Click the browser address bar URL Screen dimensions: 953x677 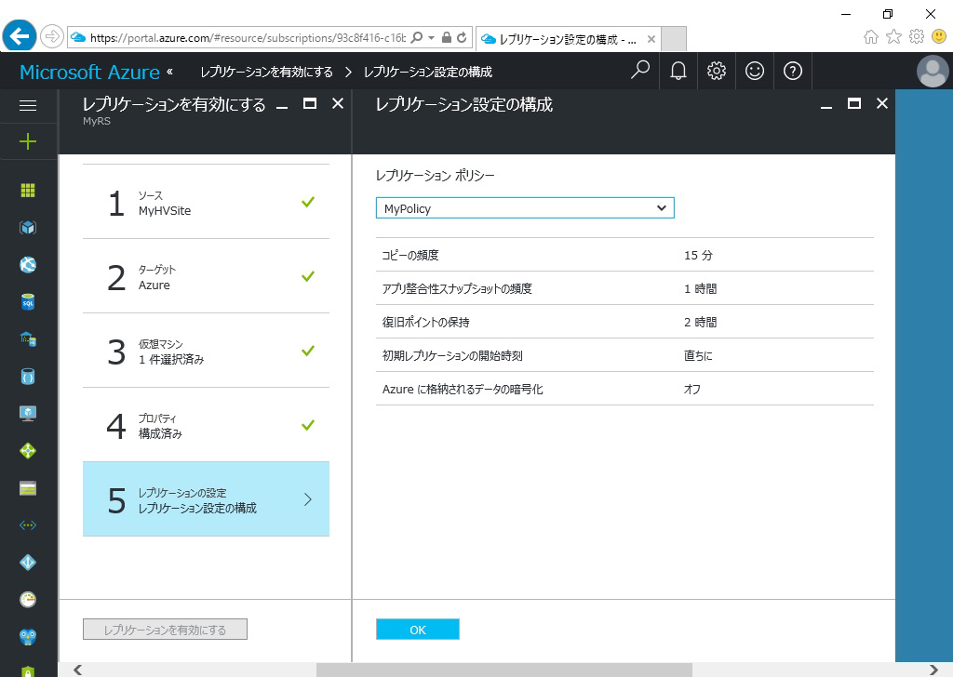pos(248,37)
